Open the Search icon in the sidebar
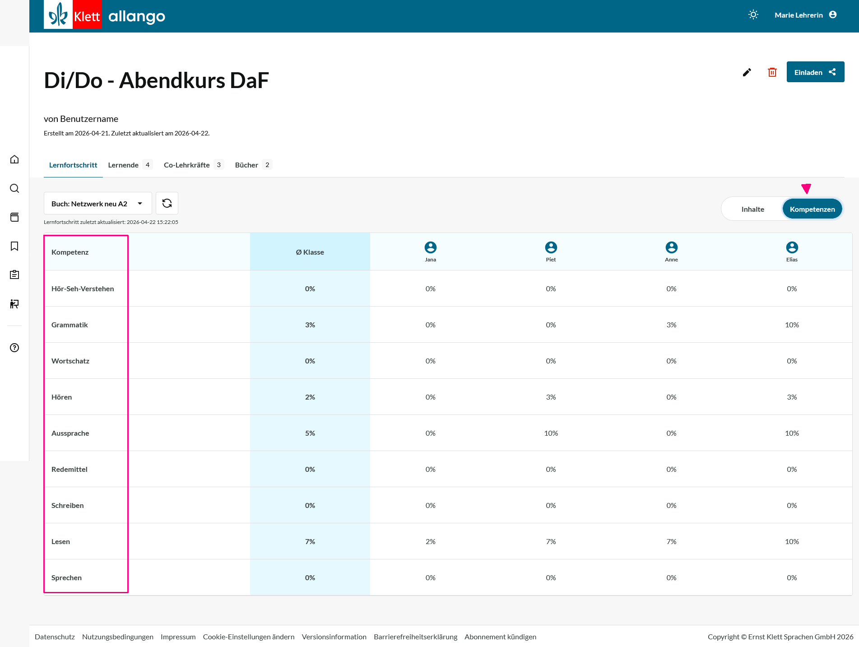The width and height of the screenshot is (859, 647). click(x=14, y=188)
